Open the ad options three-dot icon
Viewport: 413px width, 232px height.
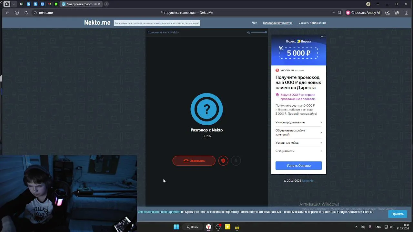point(323,37)
